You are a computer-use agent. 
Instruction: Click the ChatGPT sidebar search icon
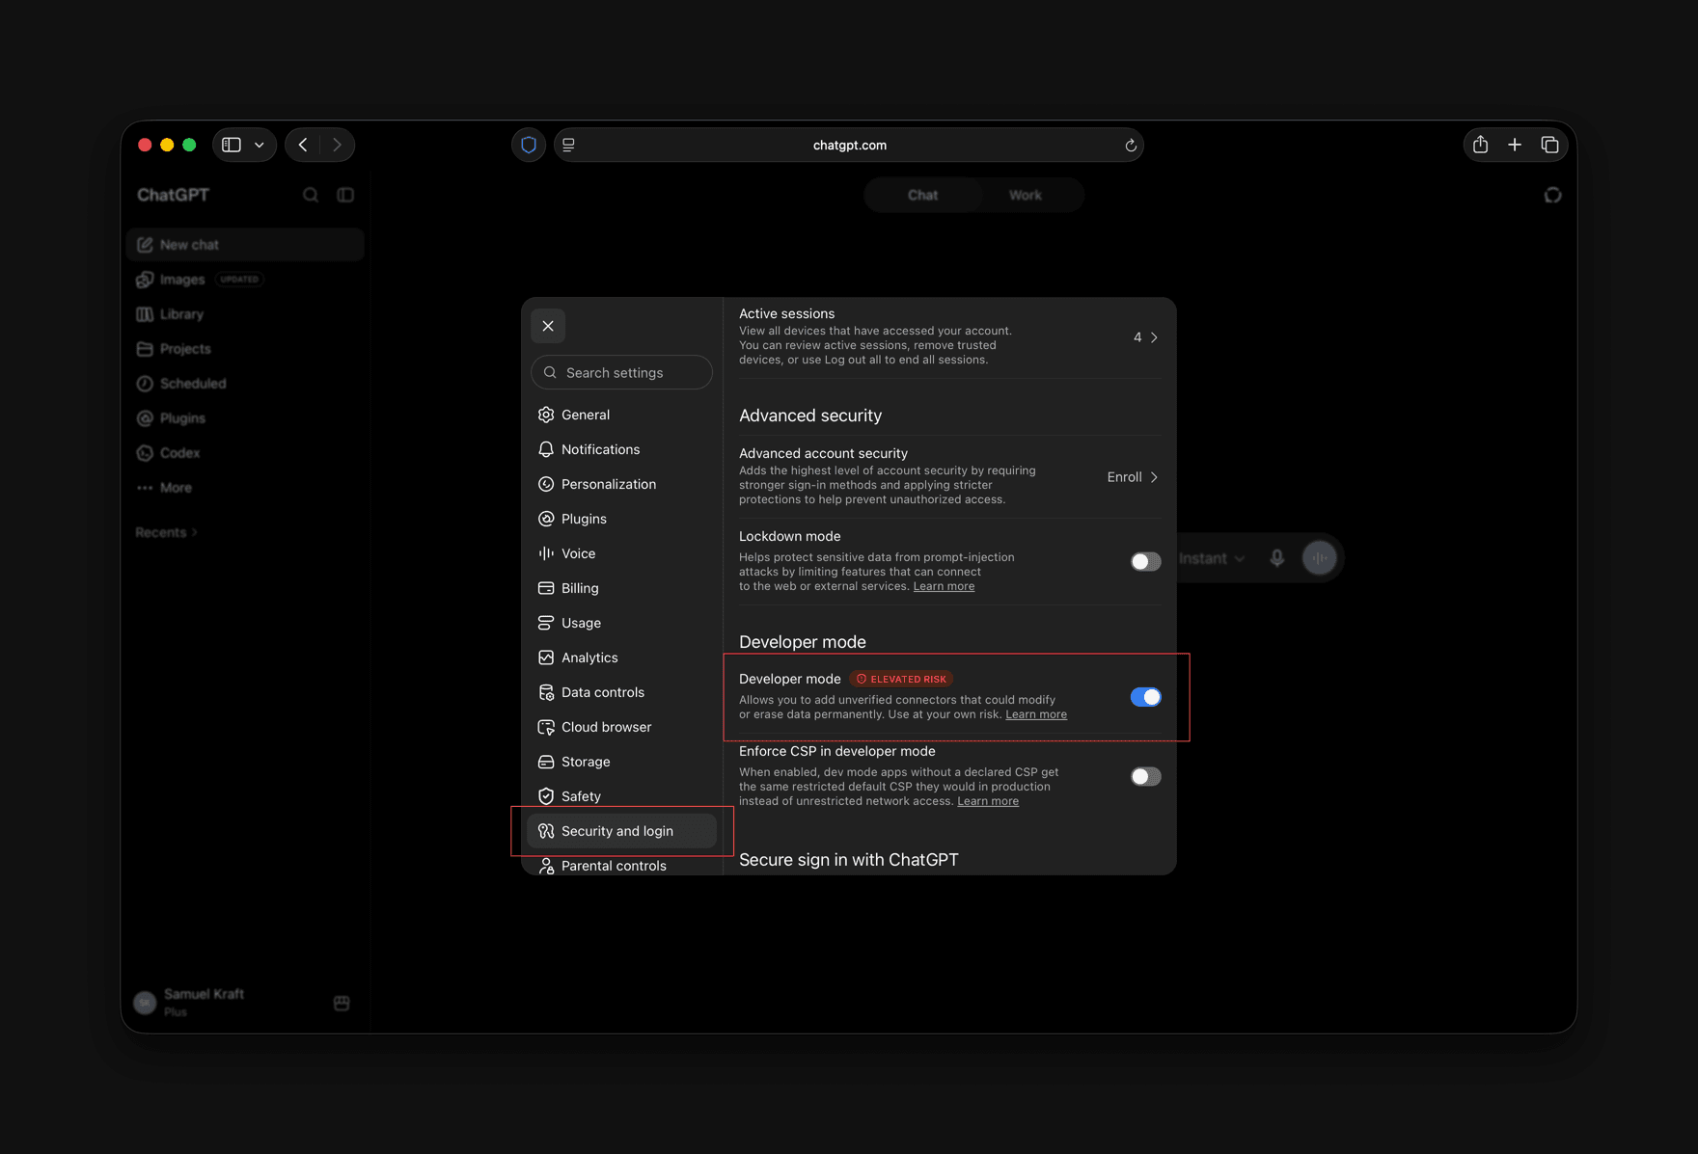click(311, 195)
